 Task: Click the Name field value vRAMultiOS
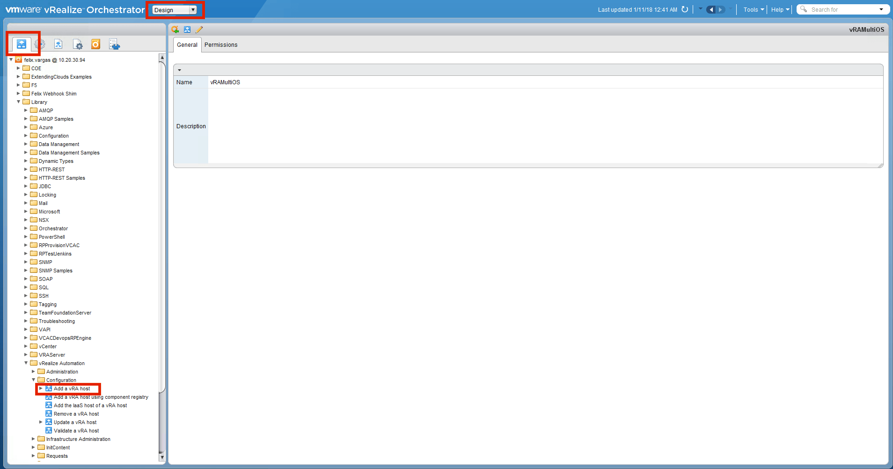(x=225, y=82)
